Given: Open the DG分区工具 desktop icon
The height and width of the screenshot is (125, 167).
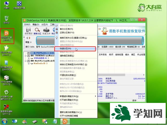Looking at the screenshot, I should [7, 36].
